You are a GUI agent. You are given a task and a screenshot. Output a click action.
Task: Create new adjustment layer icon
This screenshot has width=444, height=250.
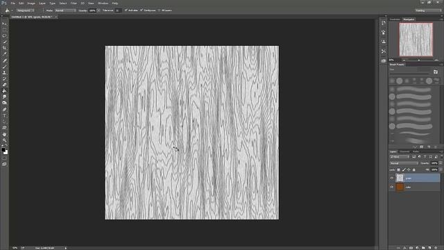coord(417,248)
